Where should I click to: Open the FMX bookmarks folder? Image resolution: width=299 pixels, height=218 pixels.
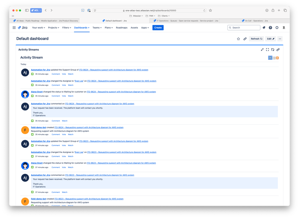point(150,16)
